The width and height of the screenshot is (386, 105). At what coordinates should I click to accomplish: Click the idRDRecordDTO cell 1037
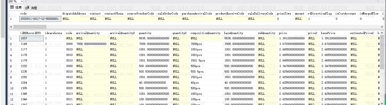point(31,38)
